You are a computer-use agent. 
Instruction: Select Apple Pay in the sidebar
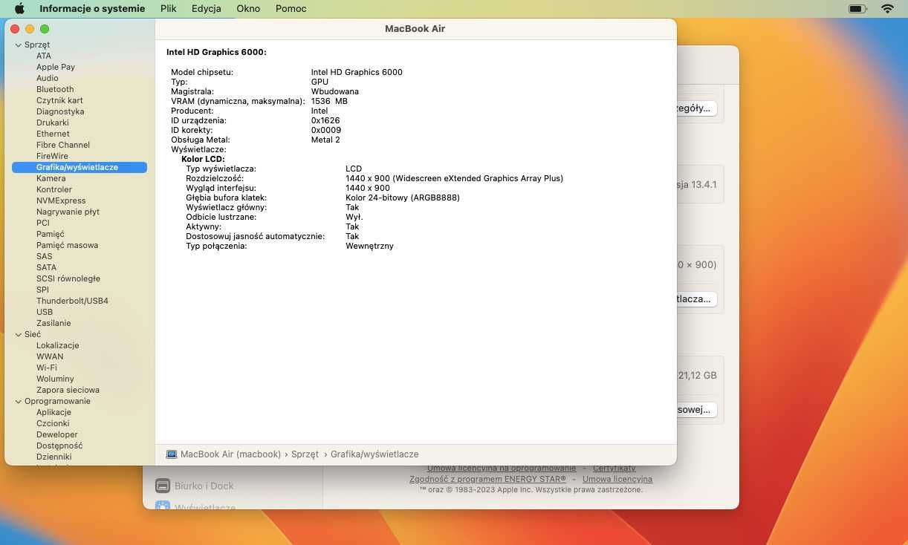(56, 67)
